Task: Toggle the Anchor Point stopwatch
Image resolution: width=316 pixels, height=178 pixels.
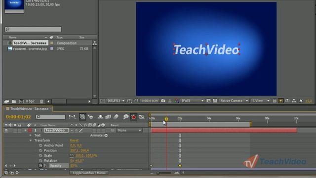Action: click(40, 145)
